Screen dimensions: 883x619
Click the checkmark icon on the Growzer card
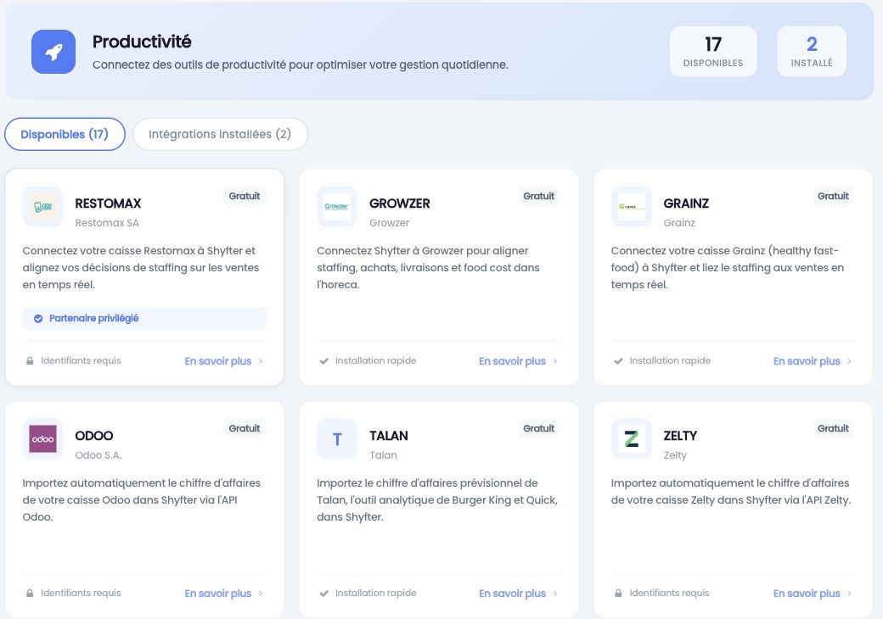tap(323, 361)
